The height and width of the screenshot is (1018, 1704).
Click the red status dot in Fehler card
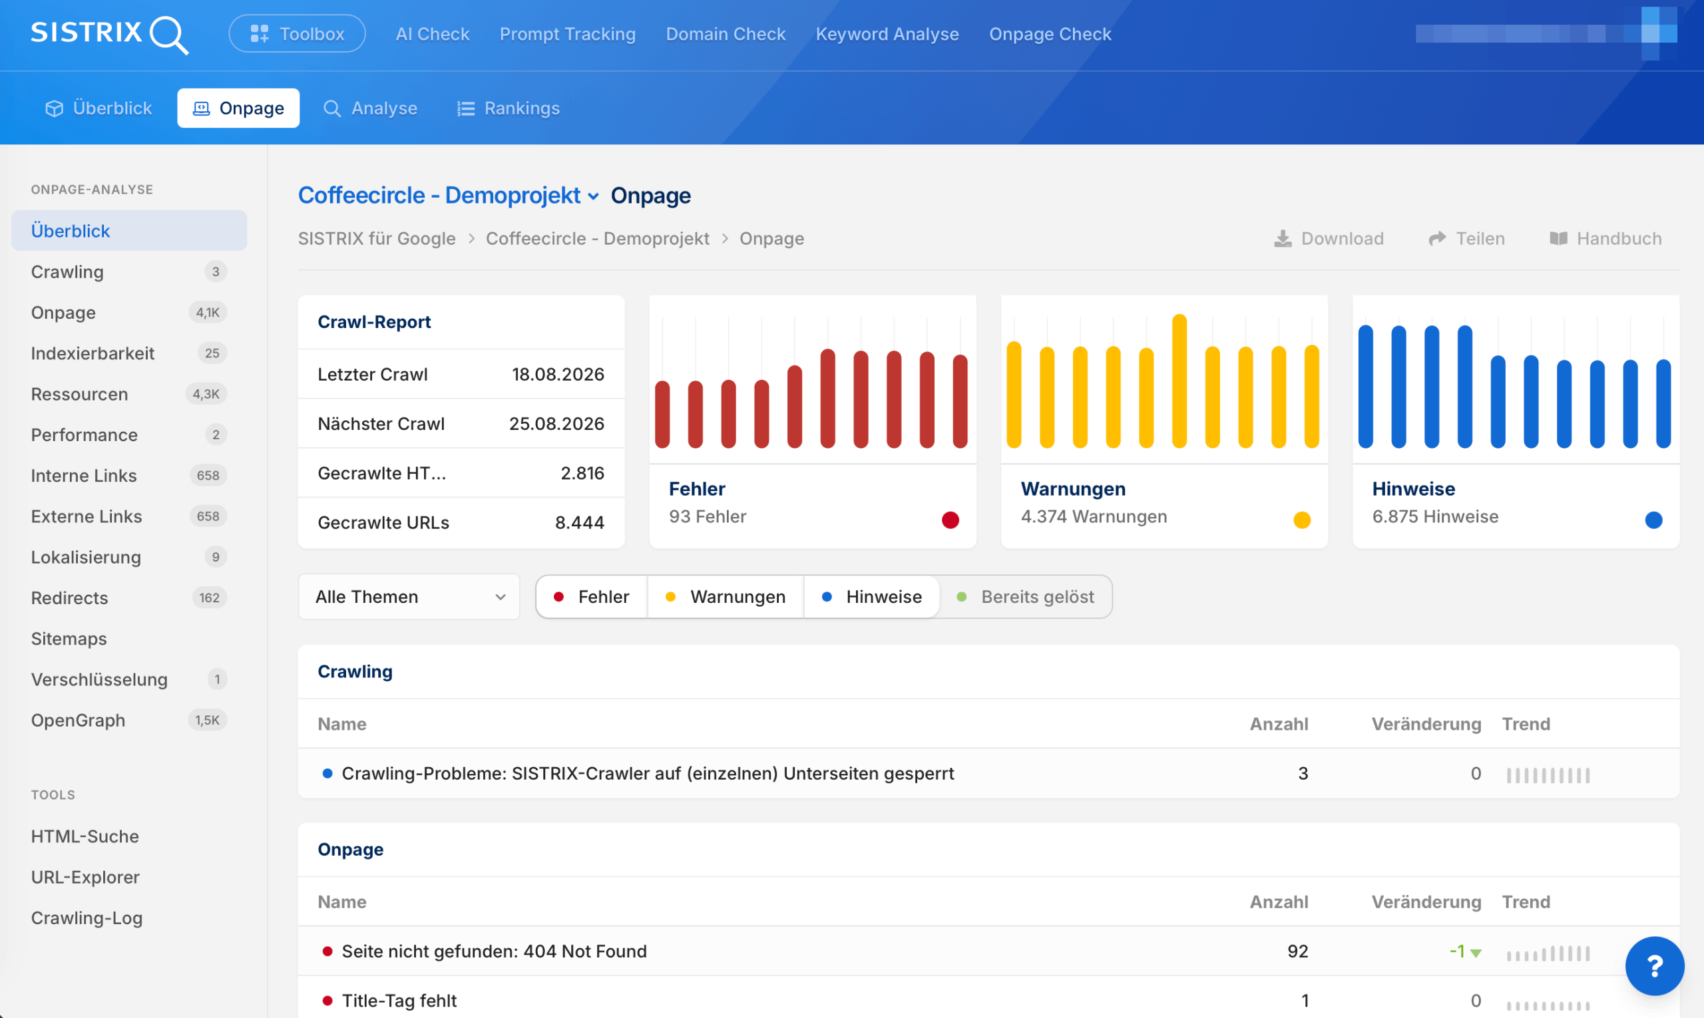pos(951,520)
